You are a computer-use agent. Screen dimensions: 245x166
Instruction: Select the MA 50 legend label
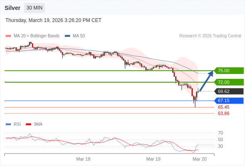79,36
